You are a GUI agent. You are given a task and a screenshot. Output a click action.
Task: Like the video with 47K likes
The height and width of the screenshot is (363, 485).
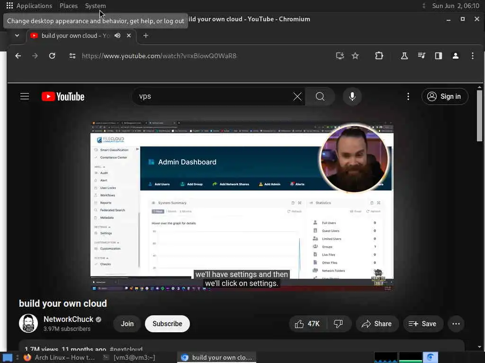(x=308, y=324)
